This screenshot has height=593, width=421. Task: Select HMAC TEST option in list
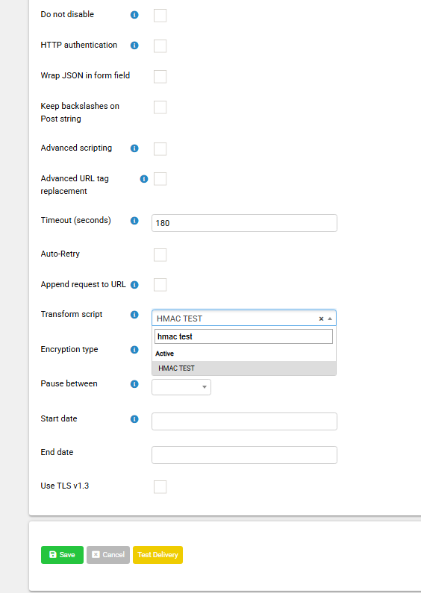point(244,368)
